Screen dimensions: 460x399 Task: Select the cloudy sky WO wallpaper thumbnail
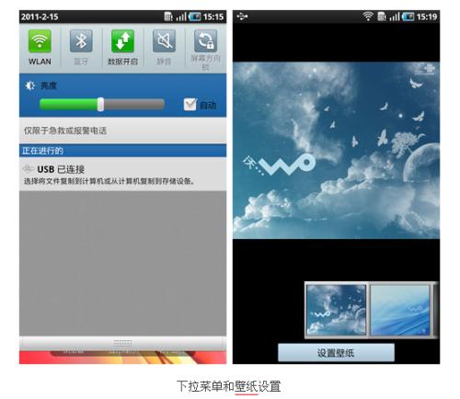point(337,310)
